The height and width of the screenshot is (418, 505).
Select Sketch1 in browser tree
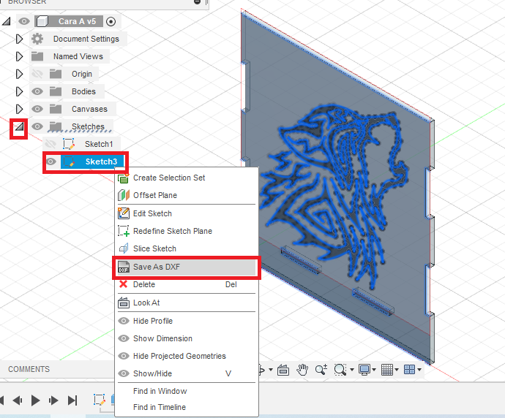(99, 144)
